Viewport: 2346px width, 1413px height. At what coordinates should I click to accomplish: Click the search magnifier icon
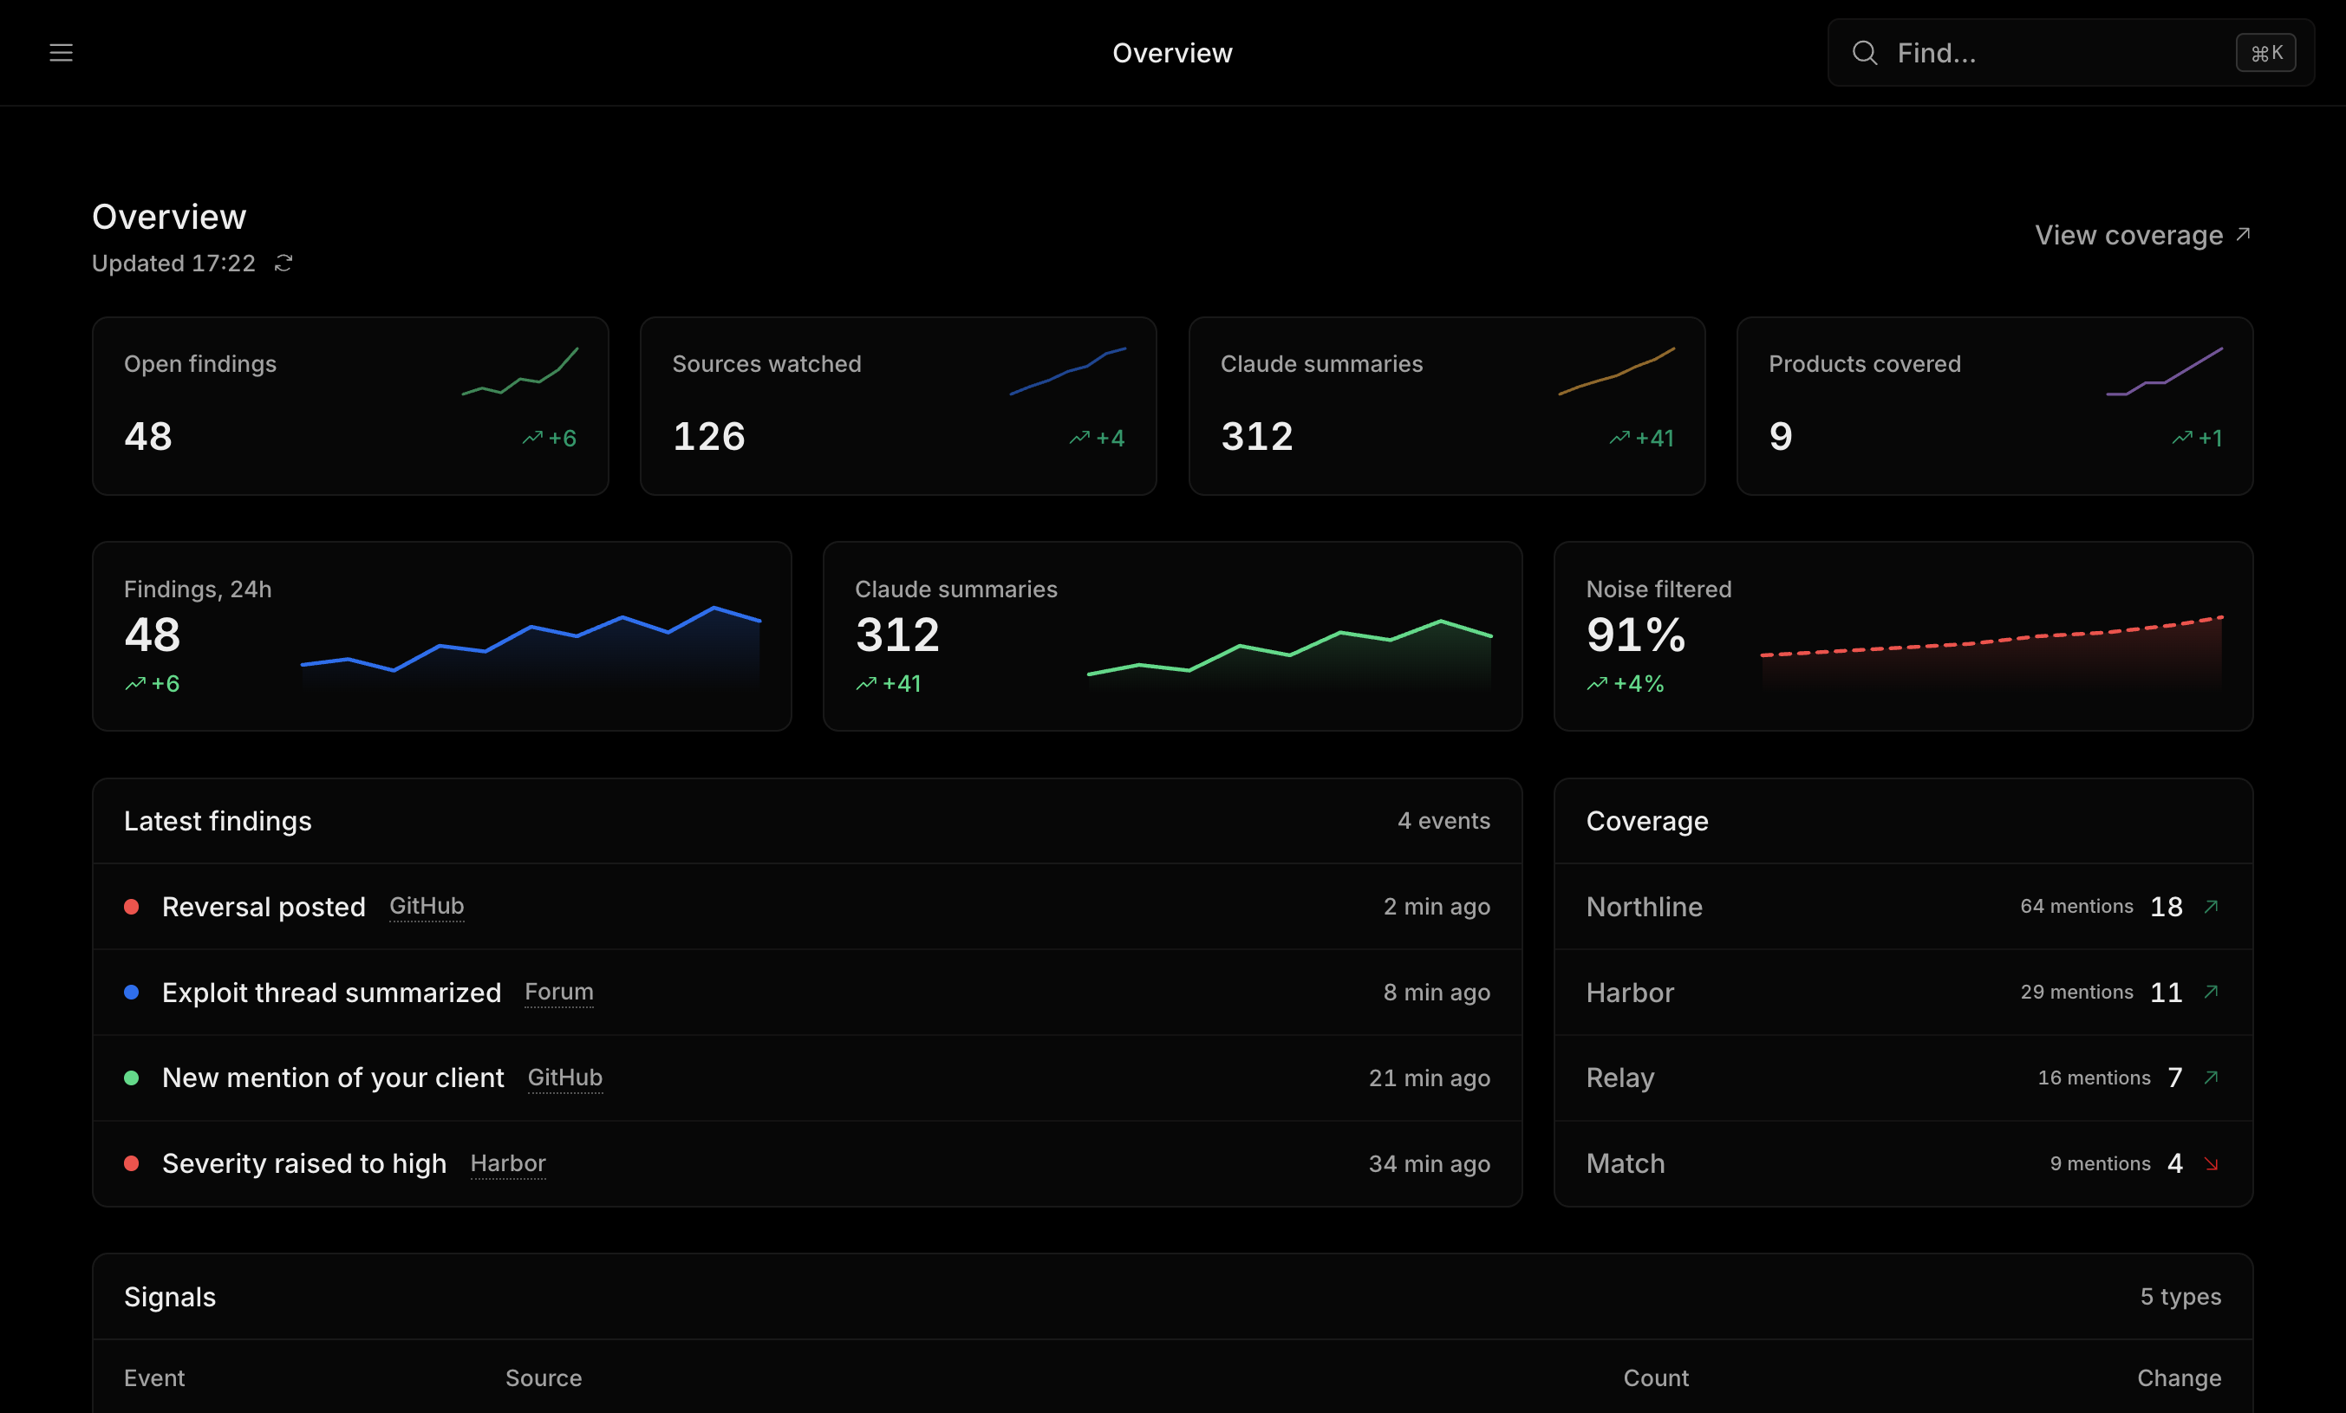tap(1864, 52)
